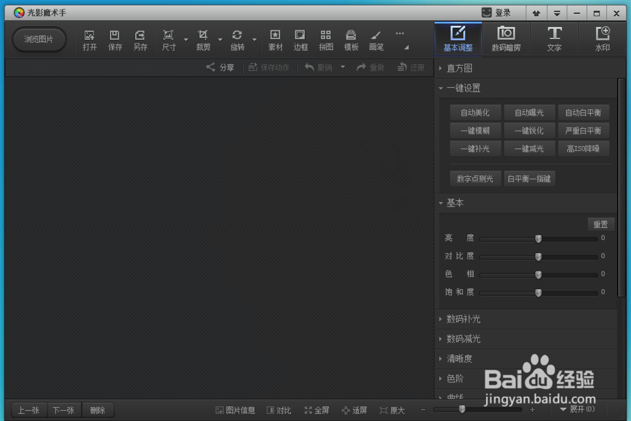631x421 pixels.
Task: Expand the 色阶 levels section
Action: point(454,378)
